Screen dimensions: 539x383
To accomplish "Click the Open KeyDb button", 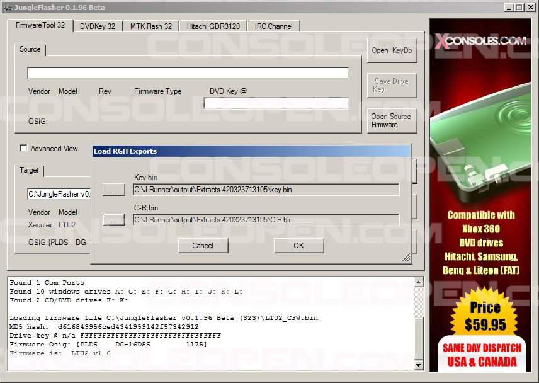I will [x=392, y=50].
